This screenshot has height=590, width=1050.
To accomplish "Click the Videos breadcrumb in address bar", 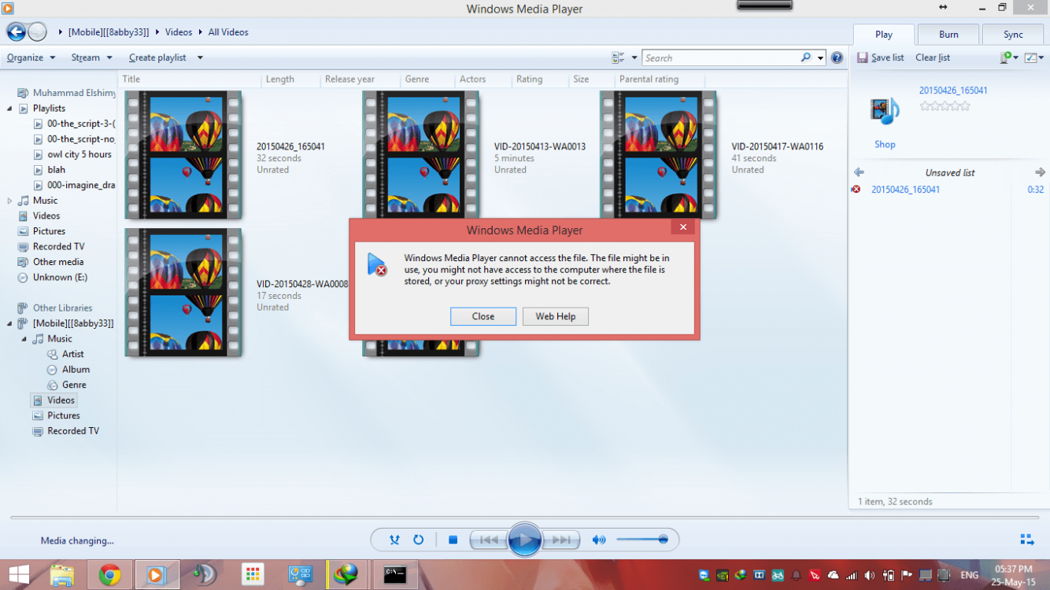I will [x=179, y=32].
